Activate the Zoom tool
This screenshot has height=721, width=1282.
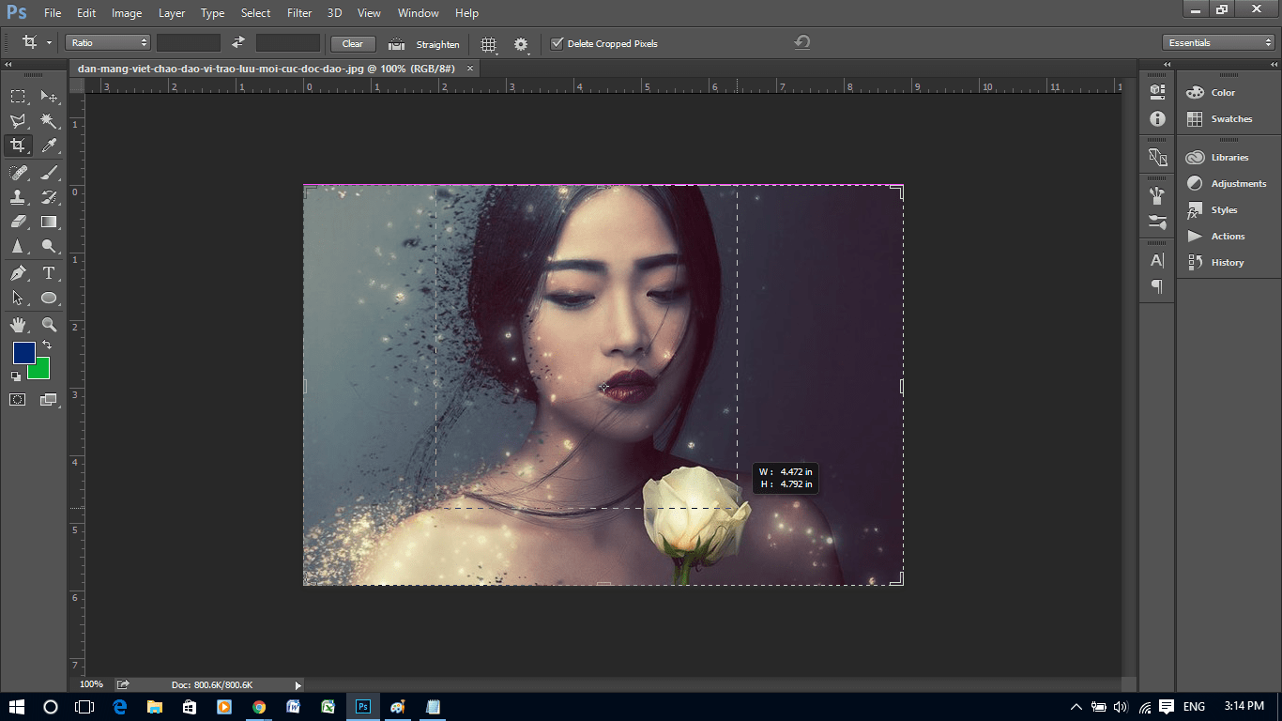tap(49, 323)
